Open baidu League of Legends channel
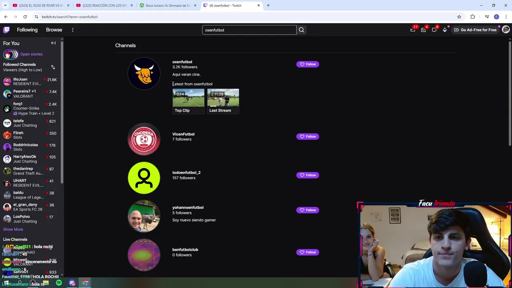The height and width of the screenshot is (288, 512). click(x=30, y=195)
